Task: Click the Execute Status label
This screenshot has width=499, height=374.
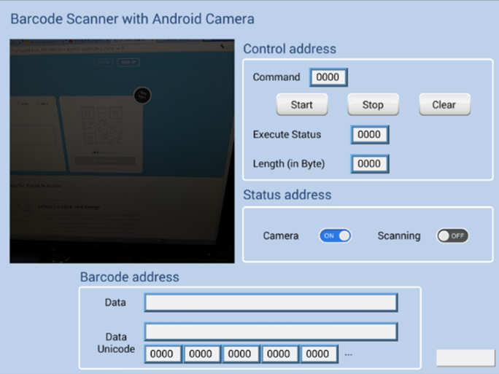Action: point(287,135)
